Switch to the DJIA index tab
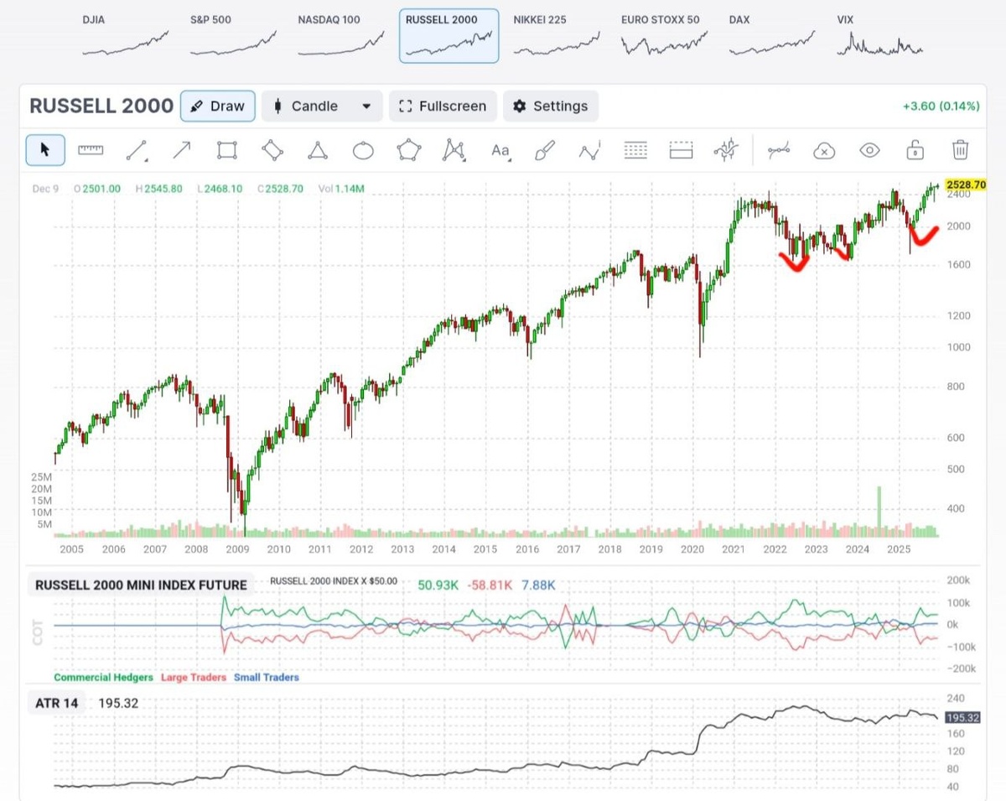The height and width of the screenshot is (801, 1006). click(x=125, y=35)
